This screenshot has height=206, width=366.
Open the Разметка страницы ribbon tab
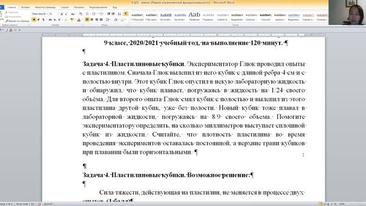(45, 7)
